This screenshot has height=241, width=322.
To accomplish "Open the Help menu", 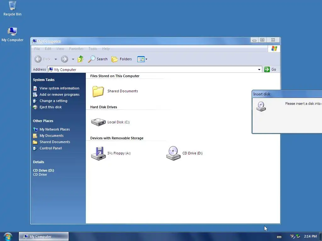I will [106, 49].
